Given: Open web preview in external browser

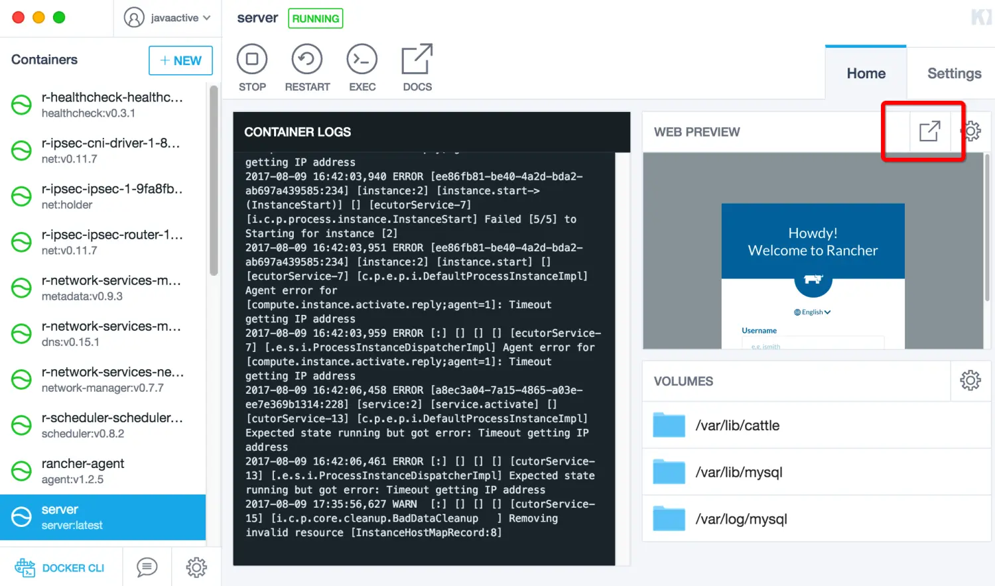Looking at the screenshot, I should (930, 131).
